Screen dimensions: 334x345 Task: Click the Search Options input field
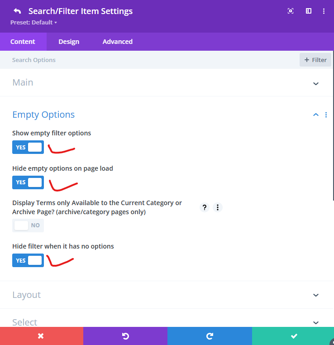149,60
